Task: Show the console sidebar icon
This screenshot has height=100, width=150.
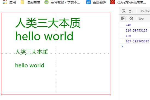Action: (x=123, y=18)
